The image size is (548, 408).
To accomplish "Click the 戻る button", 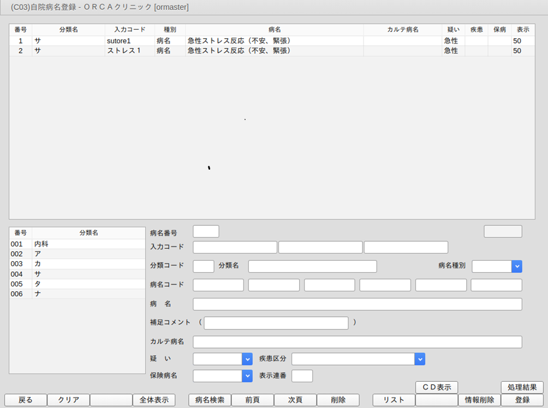I will pyautogui.click(x=26, y=400).
